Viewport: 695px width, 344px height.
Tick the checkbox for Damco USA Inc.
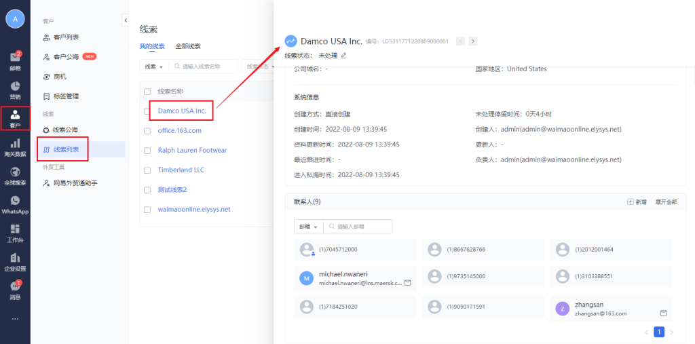[147, 111]
